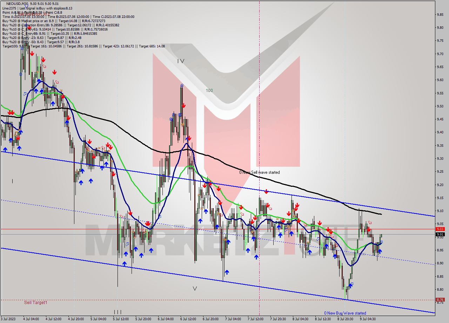Click the red 9.03 price tag
This screenshot has width=449, height=323.
440,229
